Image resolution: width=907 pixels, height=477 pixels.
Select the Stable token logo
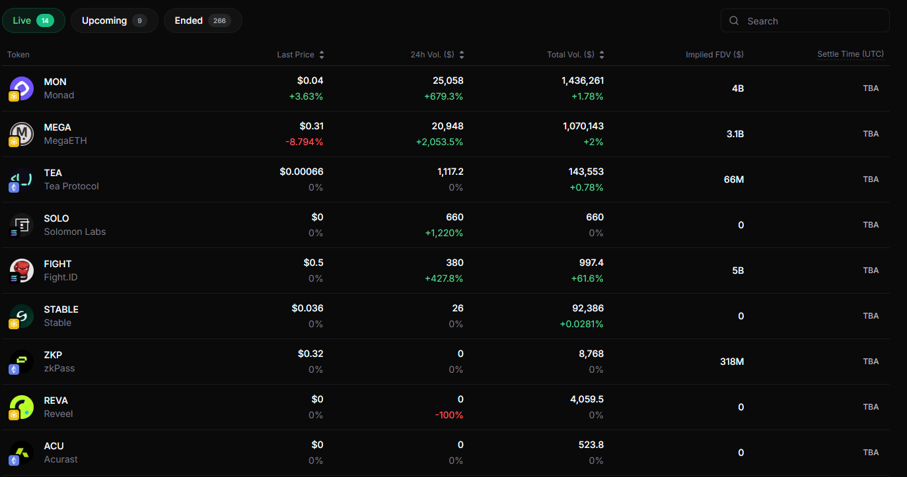coord(20,315)
